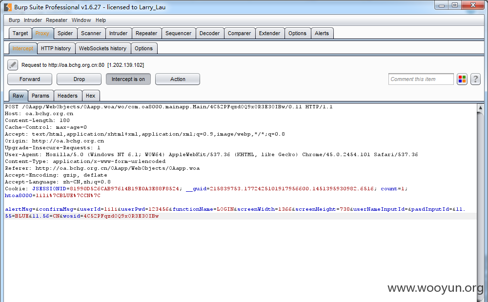
Task: Click the htoa8000 cookie line
Action: click(53, 196)
